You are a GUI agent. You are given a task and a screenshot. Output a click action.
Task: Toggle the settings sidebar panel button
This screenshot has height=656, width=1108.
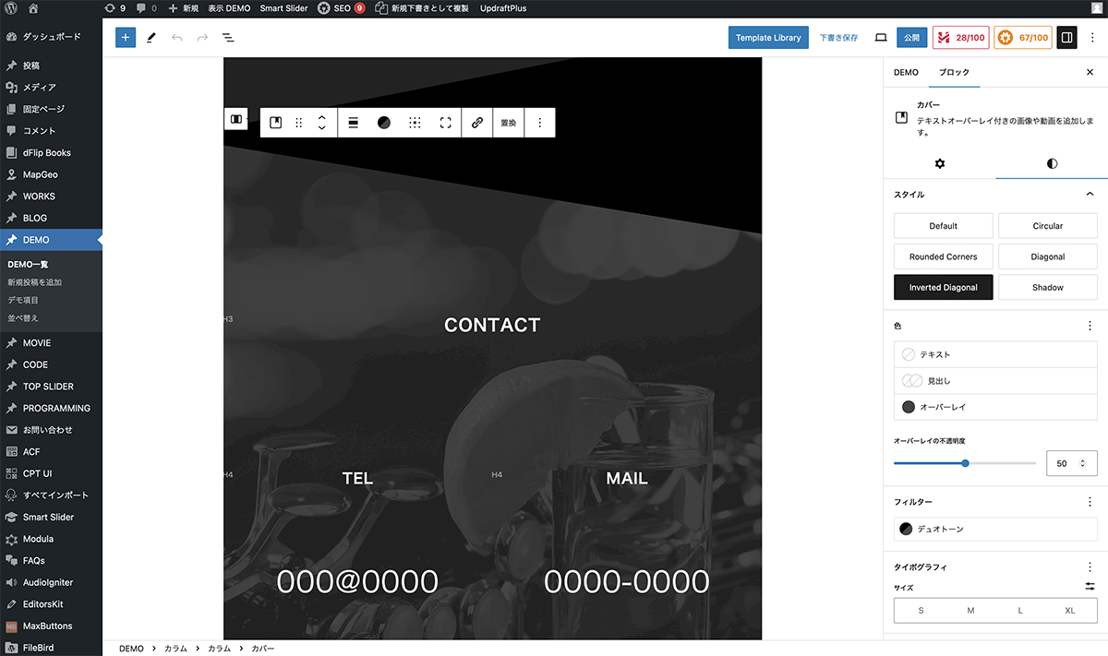(x=1066, y=38)
